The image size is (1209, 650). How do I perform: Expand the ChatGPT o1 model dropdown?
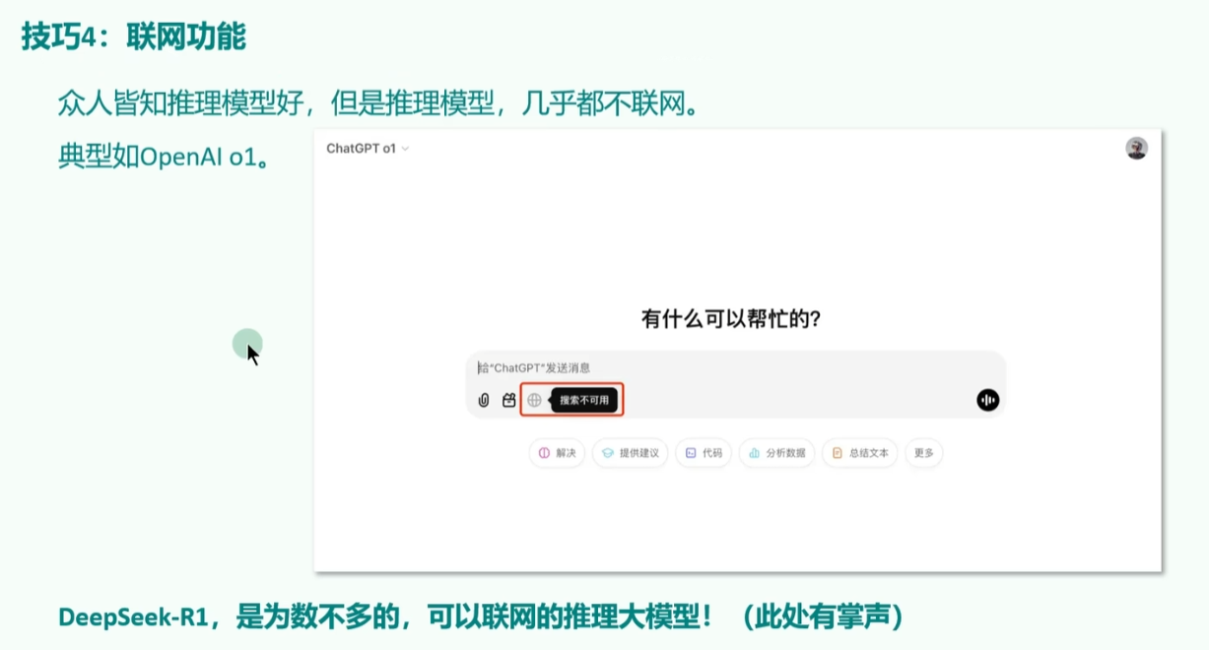click(x=368, y=149)
